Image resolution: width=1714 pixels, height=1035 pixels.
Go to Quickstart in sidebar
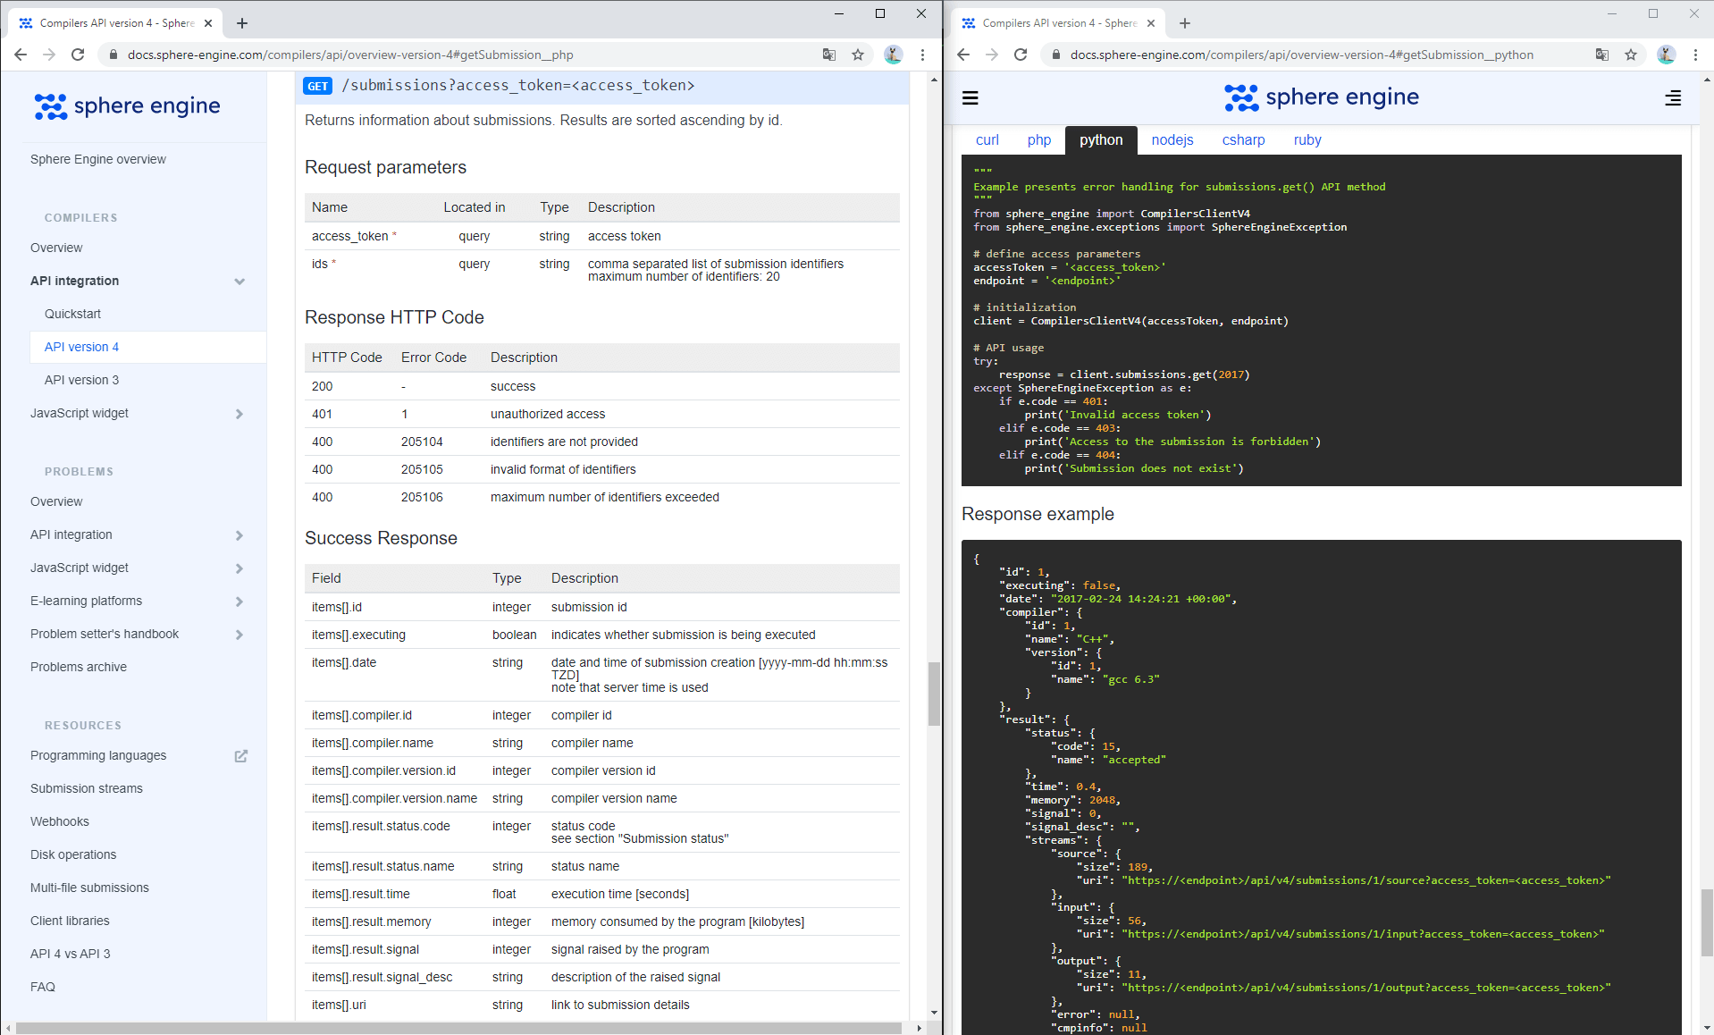point(72,314)
